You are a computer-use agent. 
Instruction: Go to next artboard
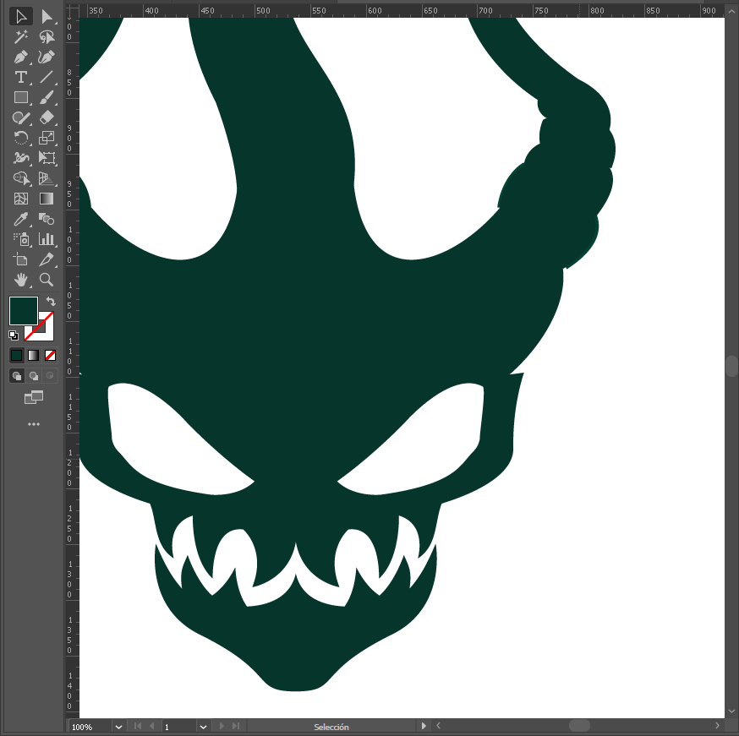(222, 727)
